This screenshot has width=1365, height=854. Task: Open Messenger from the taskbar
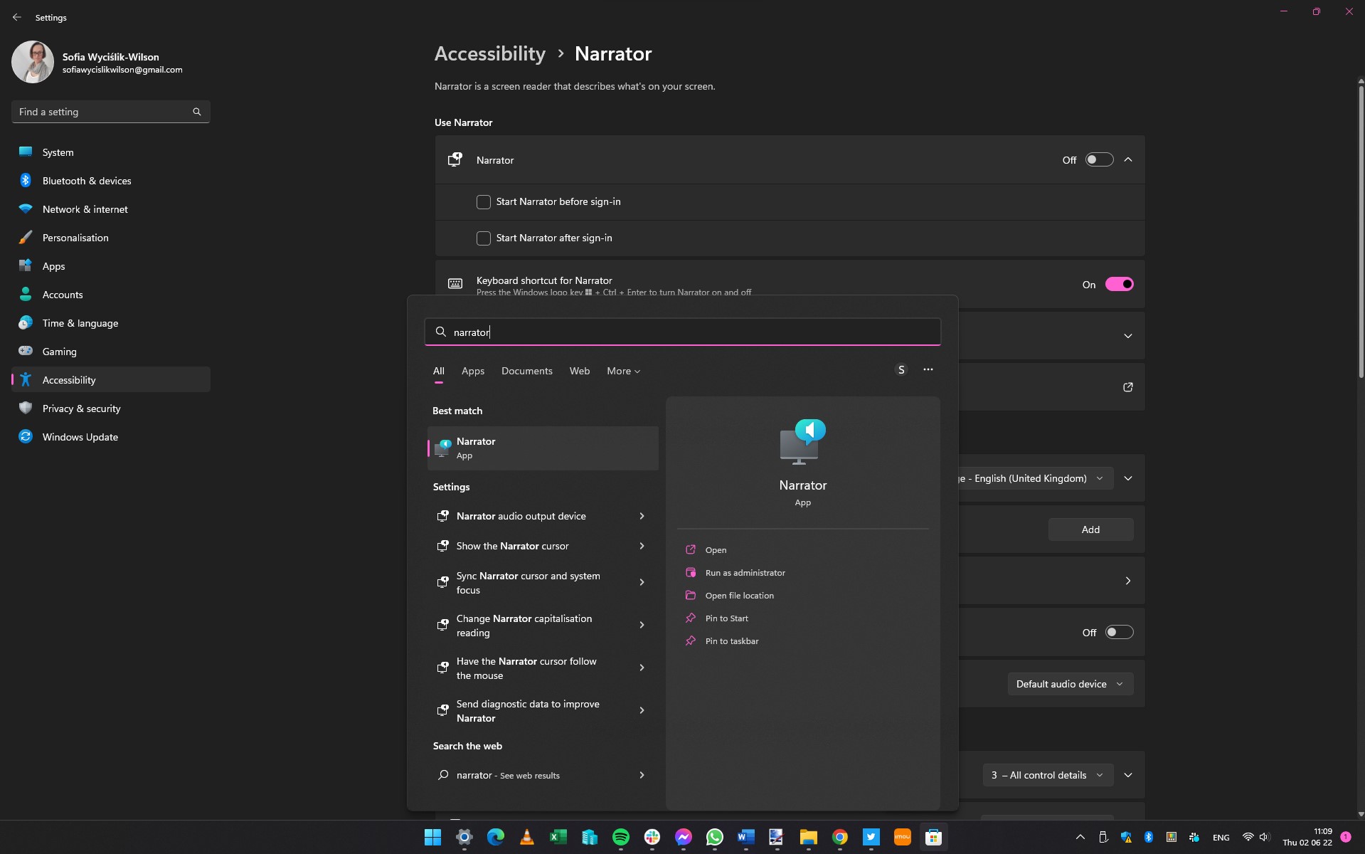(683, 837)
